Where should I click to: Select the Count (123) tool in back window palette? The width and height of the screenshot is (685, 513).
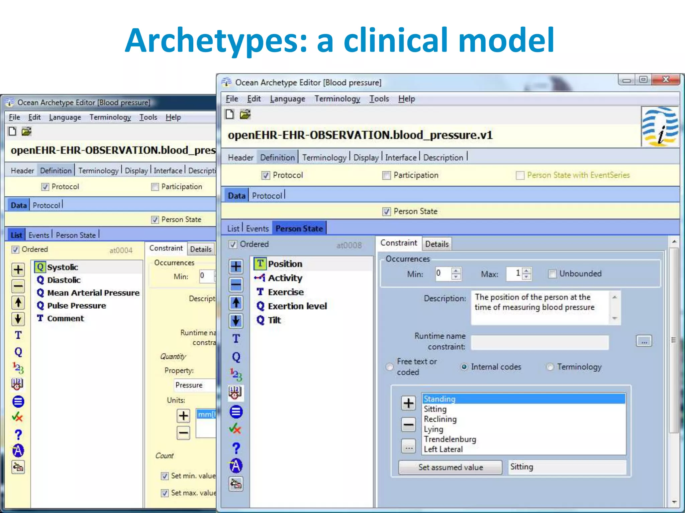(18, 368)
